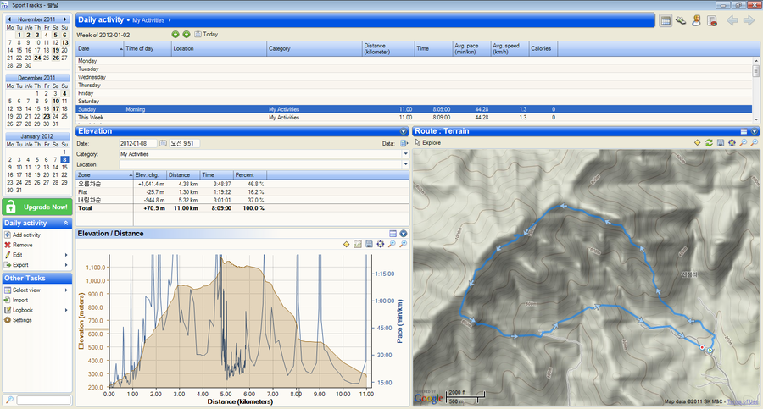This screenshot has width=763, height=409.
Task: Open the report page icon in toolbar
Action: pyautogui.click(x=712, y=20)
